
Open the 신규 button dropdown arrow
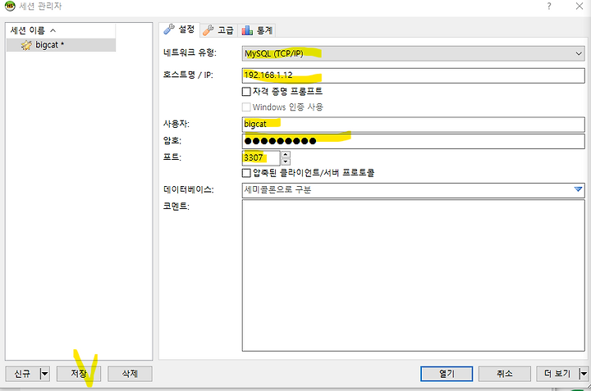[x=45, y=374]
